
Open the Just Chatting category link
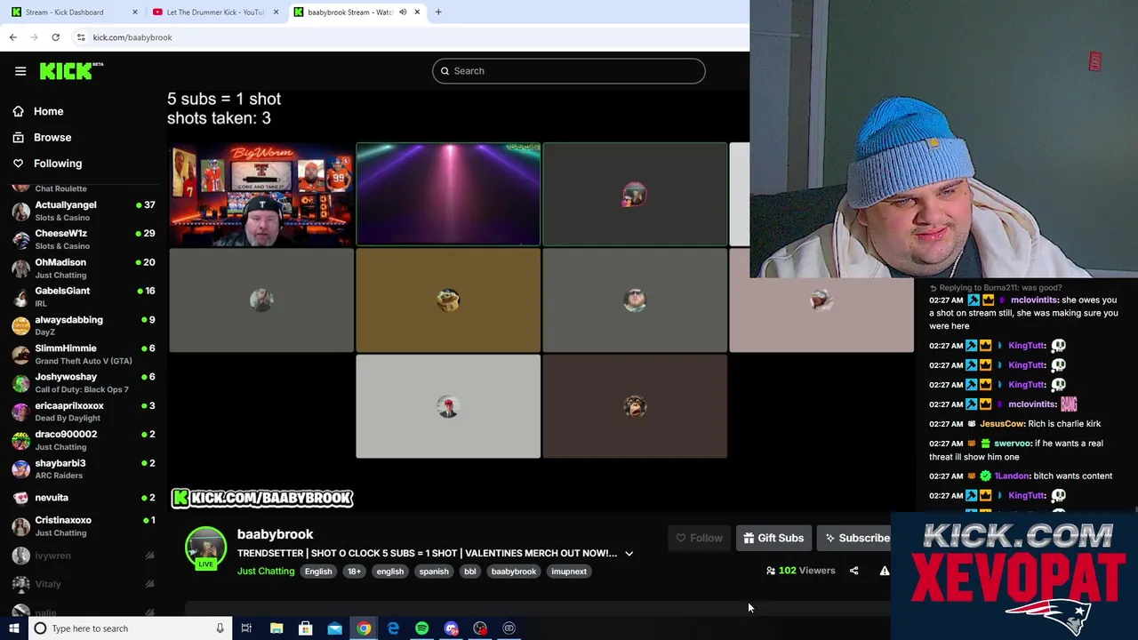point(266,572)
